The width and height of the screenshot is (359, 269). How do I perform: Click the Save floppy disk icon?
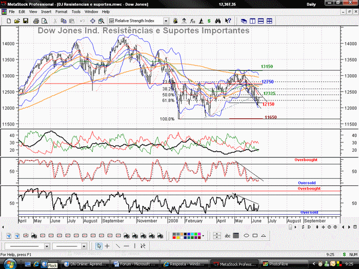pyautogui.click(x=26, y=21)
